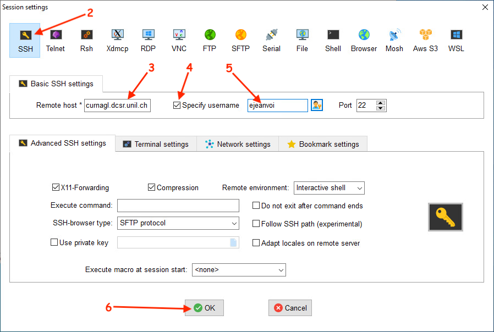
Task: Disable the X11-Forwarding checkbox
Action: click(x=56, y=187)
